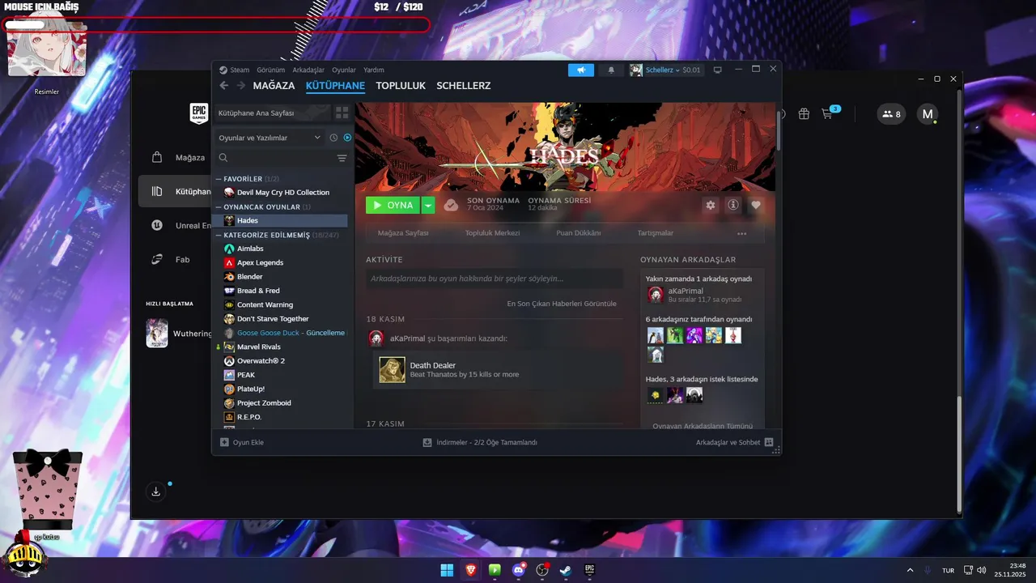
Task: Show Hades game info icon
Action: [x=733, y=205]
